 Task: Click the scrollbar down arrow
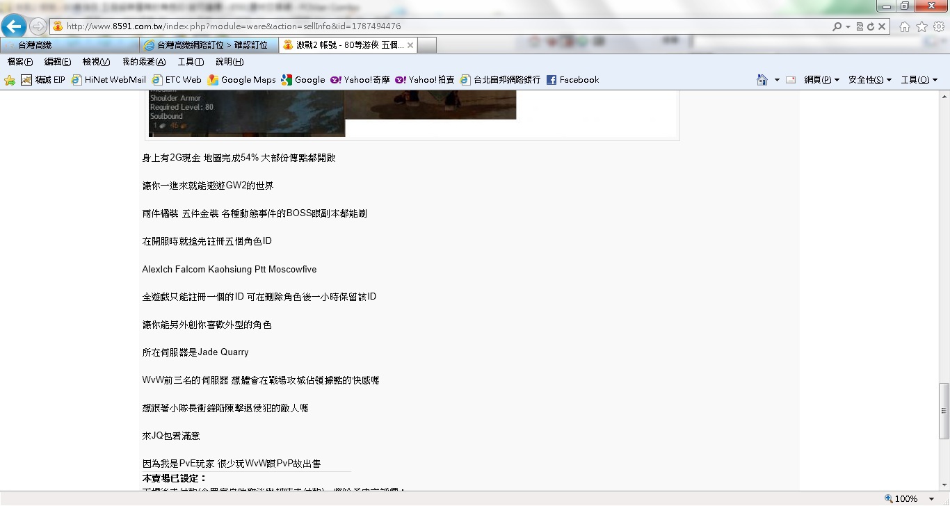[944, 485]
